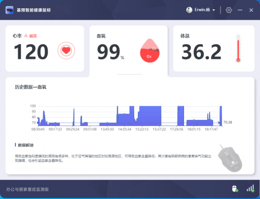Viewport: 260px width, 199px height.
Task: Click the signal strength bars icon
Action: point(251,188)
